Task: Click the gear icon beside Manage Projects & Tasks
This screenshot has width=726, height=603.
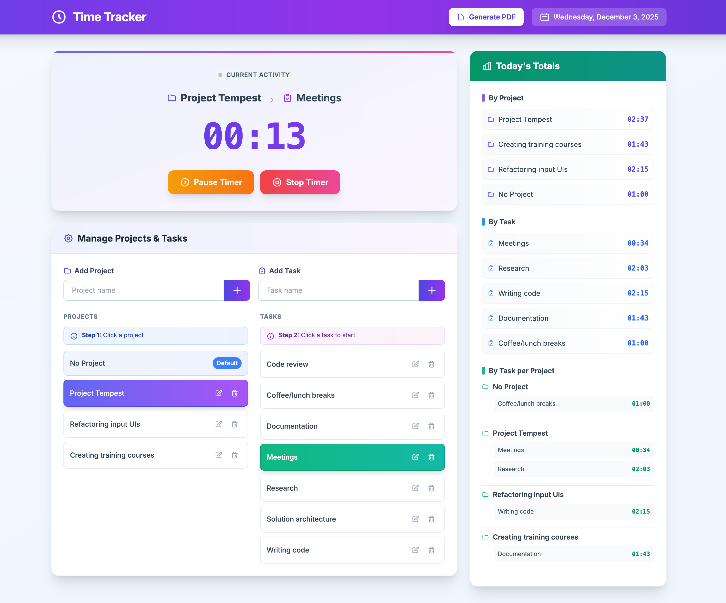Action: [68, 238]
